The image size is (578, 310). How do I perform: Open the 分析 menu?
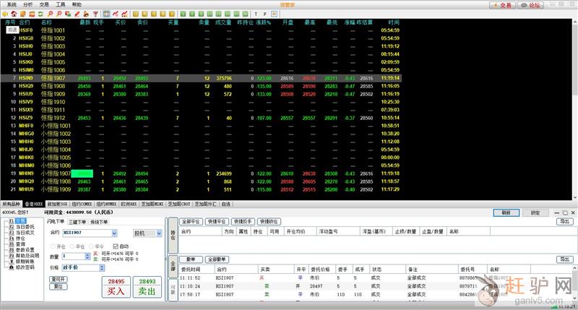tap(27, 4)
